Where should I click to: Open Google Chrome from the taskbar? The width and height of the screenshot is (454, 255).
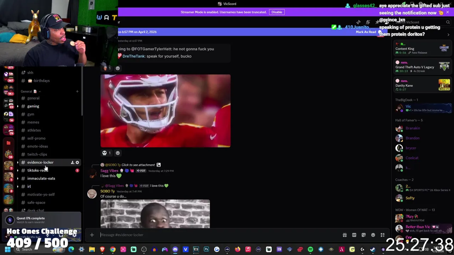coord(112,249)
